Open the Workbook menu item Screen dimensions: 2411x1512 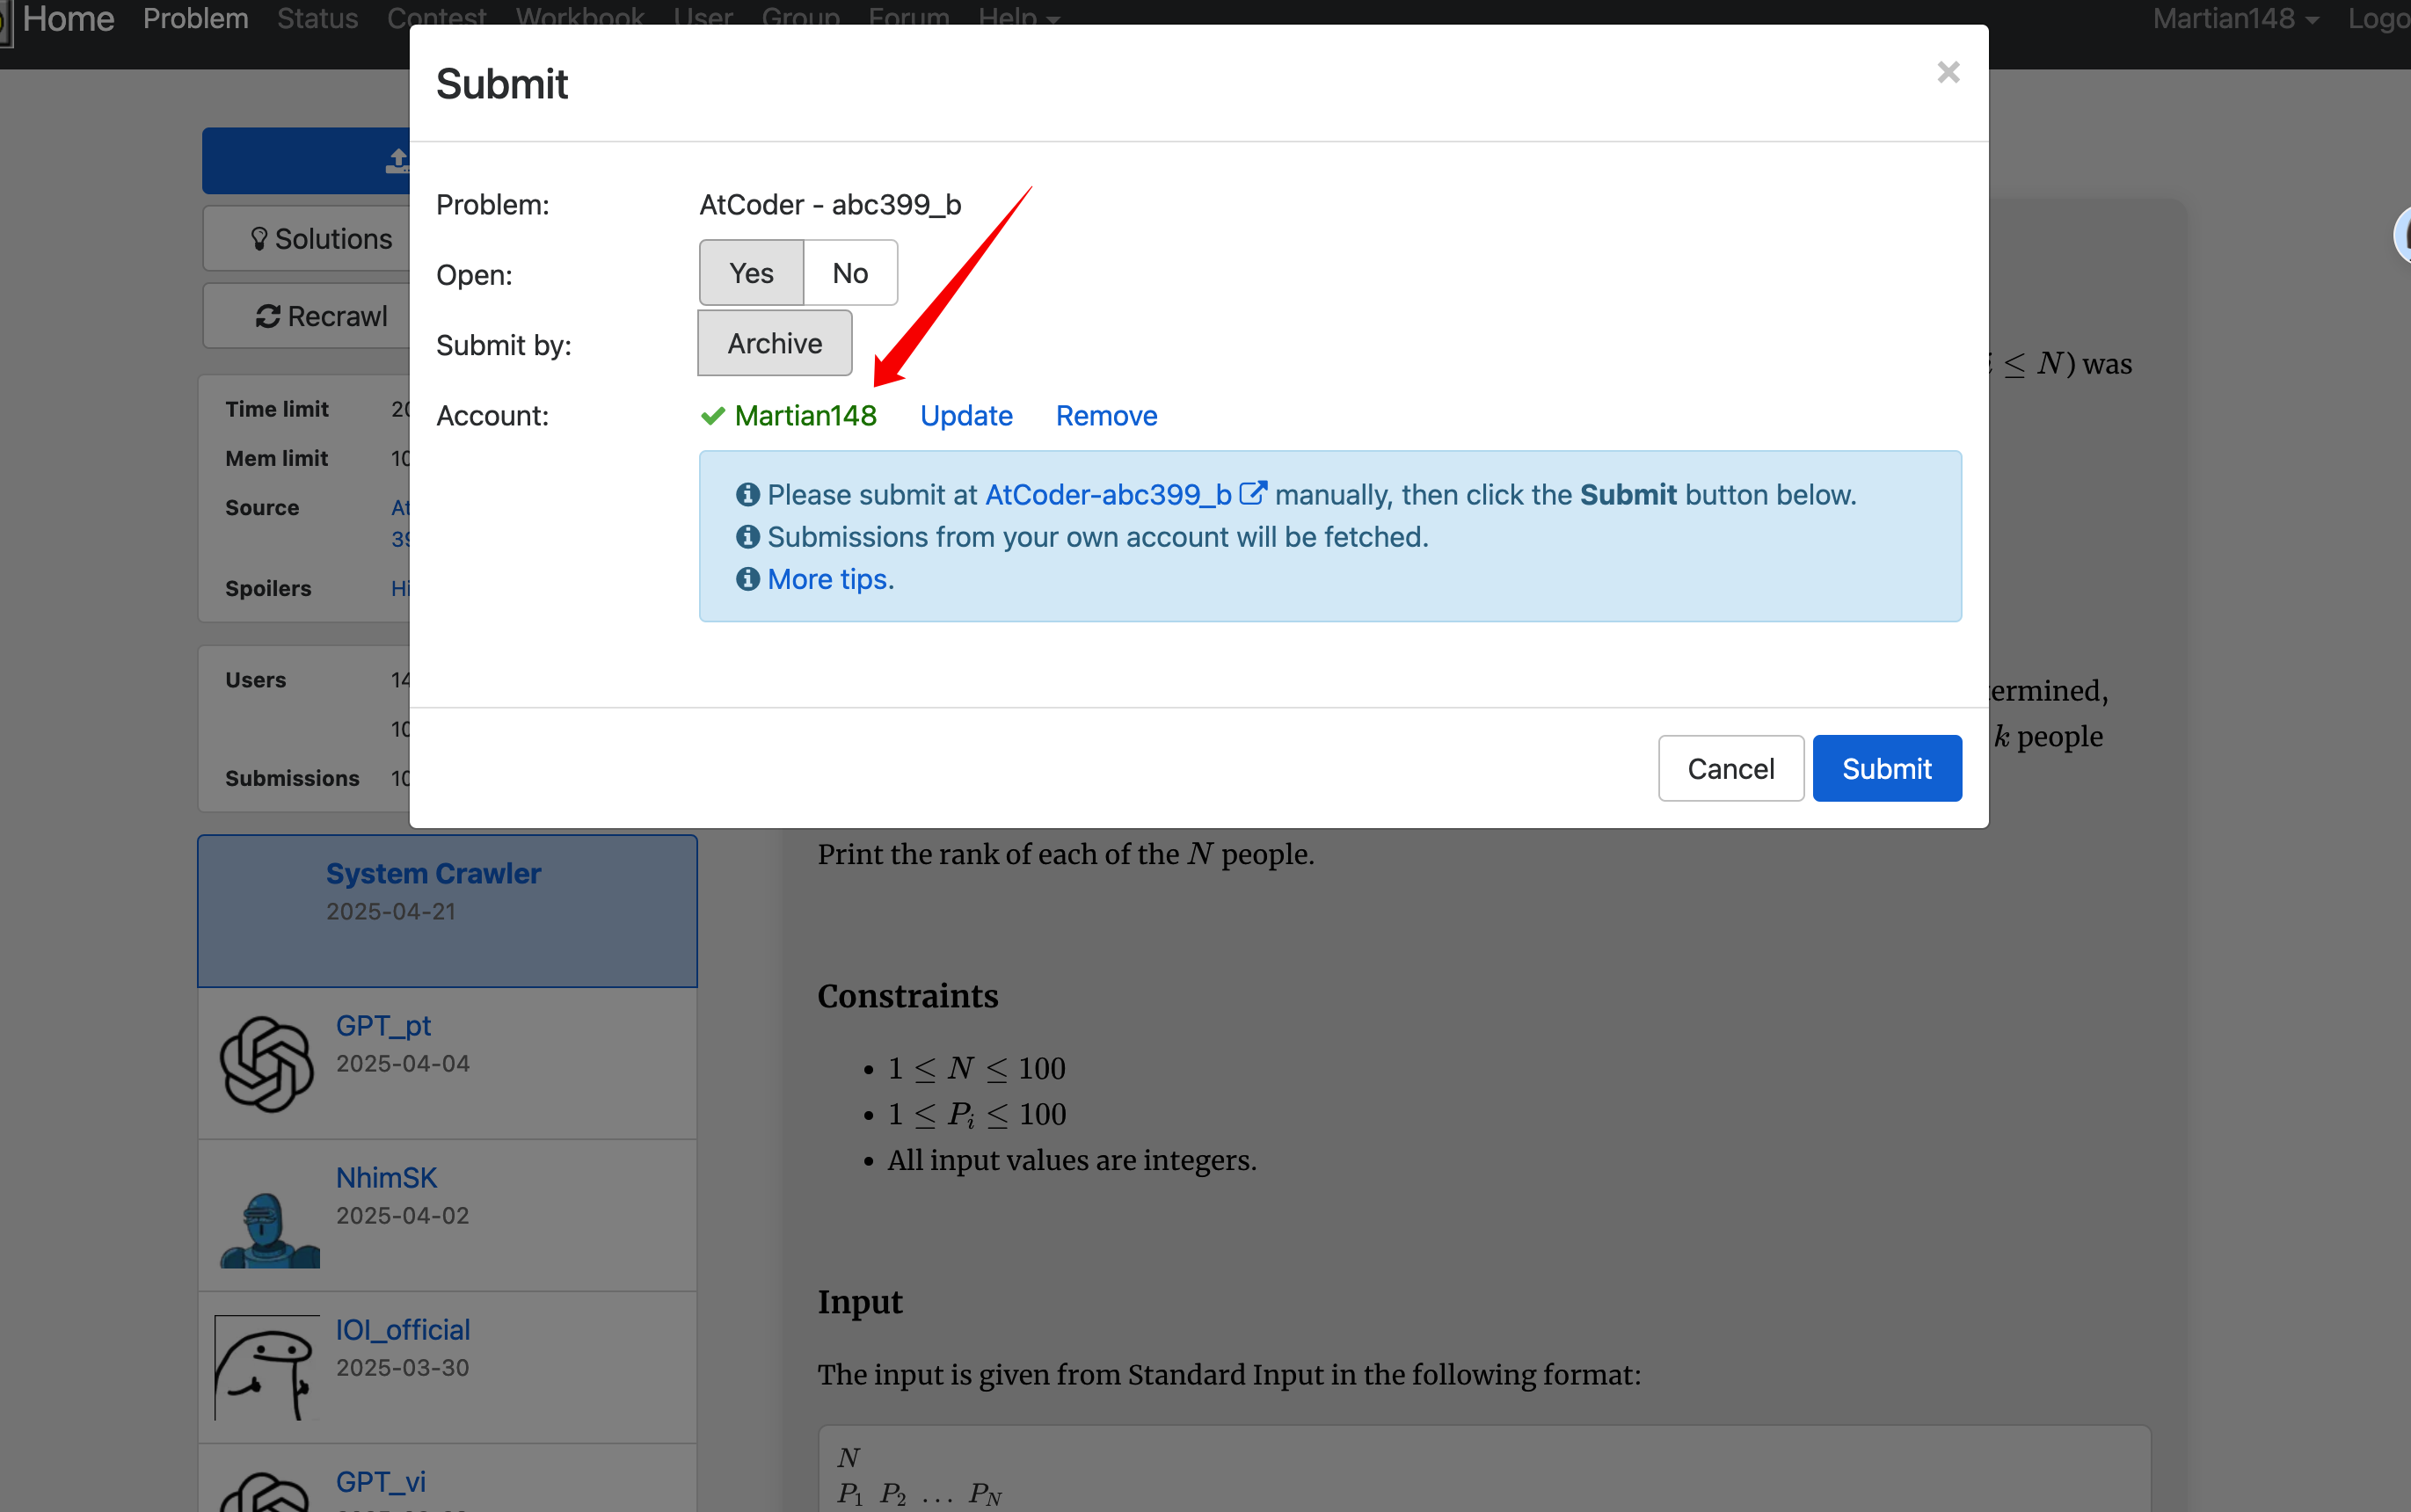point(580,18)
